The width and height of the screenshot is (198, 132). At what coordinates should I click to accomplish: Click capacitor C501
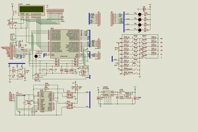98,98
